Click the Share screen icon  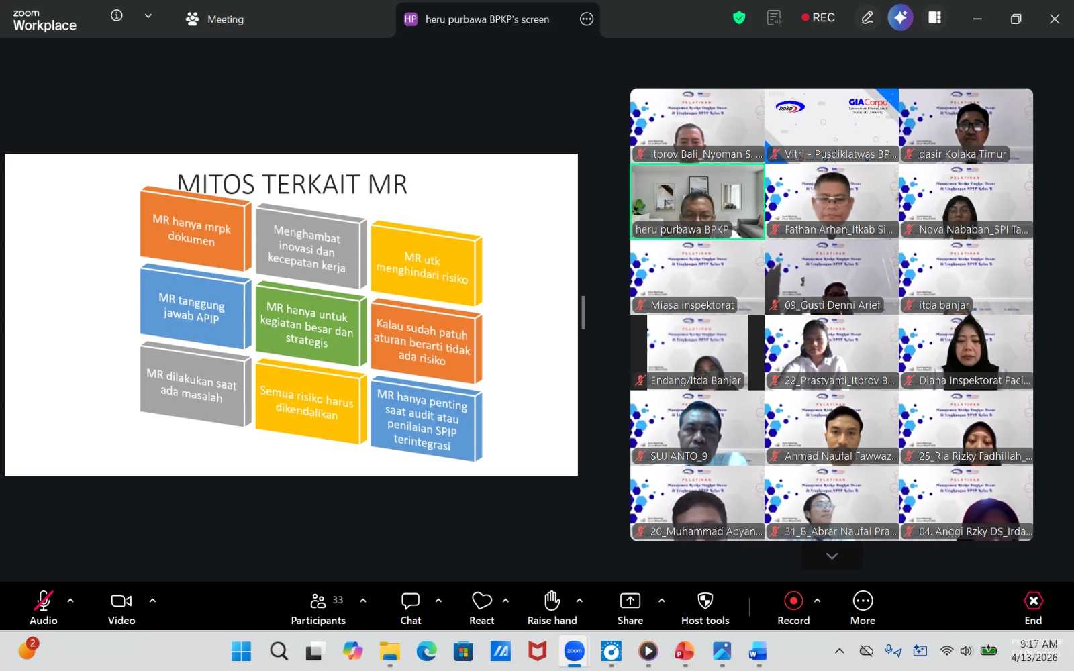pos(630,608)
